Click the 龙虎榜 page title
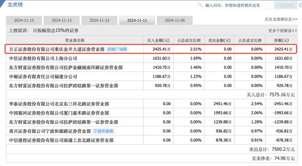 tap(15, 5)
